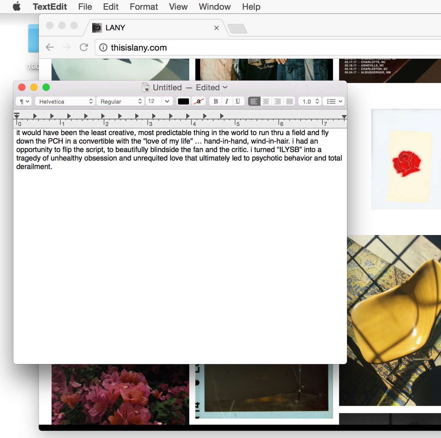Zoom the TextEdit window with green button

[x=46, y=87]
